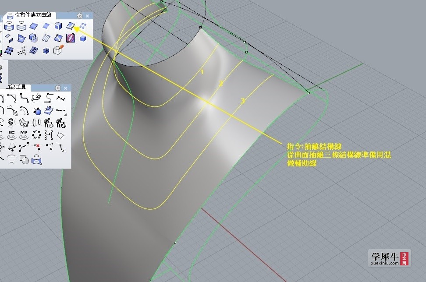The height and width of the screenshot is (282, 426).
Task: Activate the dotted-line Extend curve icon
Action: coord(60,110)
